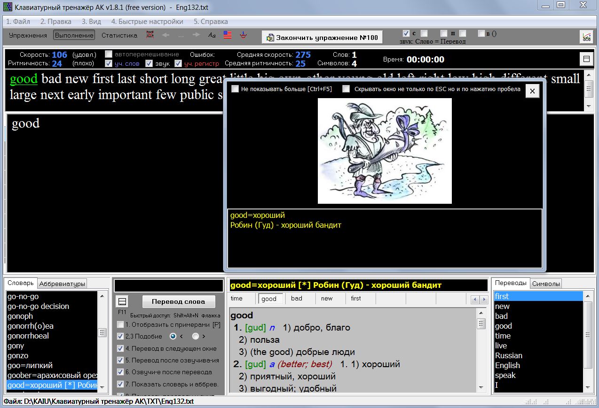Viewport: 599px width, 408px height.
Task: Click the panel layout icon beside the timer
Action: [x=586, y=59]
